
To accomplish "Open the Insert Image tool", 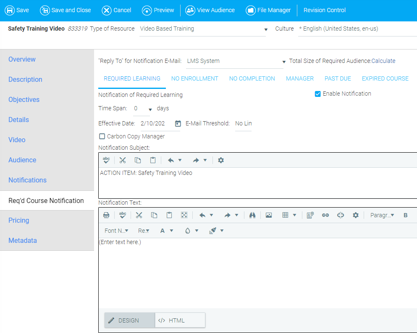I will coord(269,215).
